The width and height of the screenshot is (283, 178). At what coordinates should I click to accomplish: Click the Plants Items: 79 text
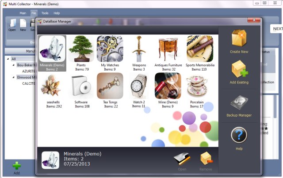tap(82, 69)
